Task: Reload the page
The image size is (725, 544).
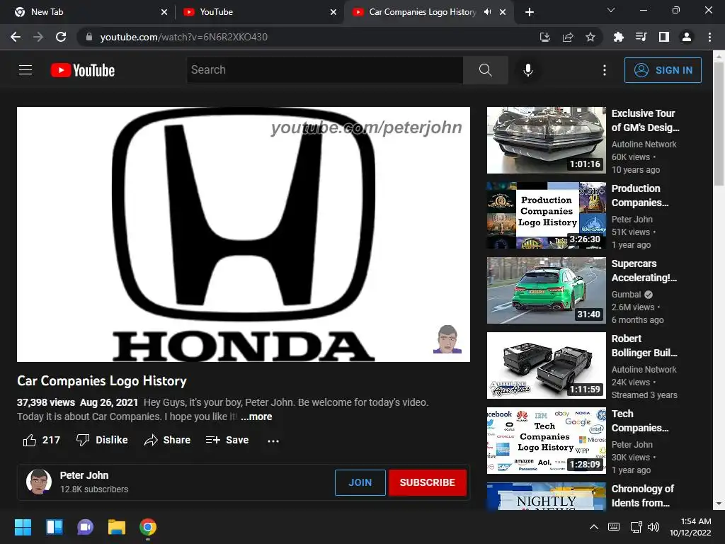Action: 61,37
